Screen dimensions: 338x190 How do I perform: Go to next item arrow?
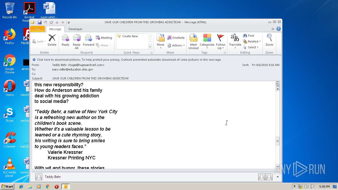(x=63, y=22)
